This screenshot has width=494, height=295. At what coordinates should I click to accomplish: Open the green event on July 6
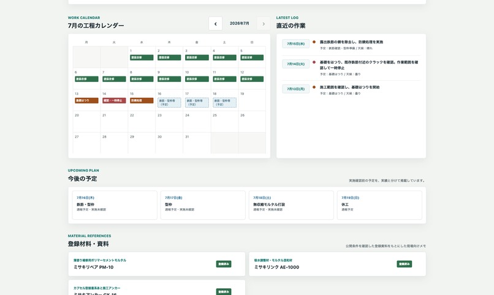tap(86, 79)
